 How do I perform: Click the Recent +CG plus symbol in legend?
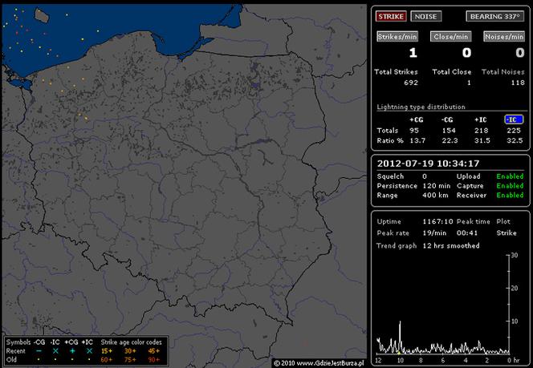pos(72,350)
